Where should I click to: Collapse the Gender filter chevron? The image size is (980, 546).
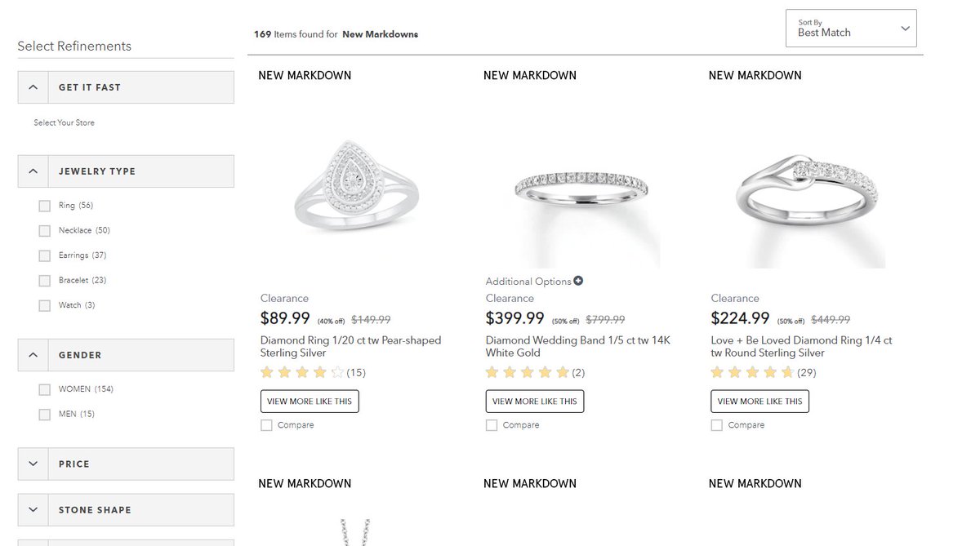pos(33,355)
